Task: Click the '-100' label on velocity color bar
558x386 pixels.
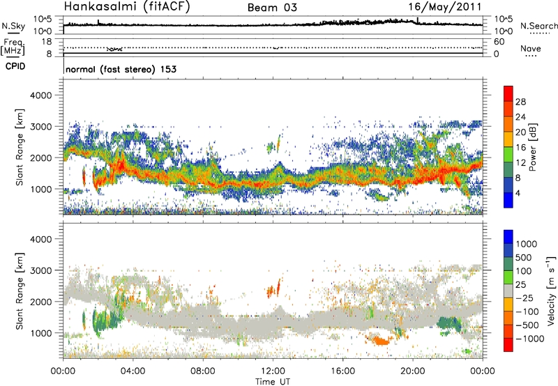Action: 527,311
